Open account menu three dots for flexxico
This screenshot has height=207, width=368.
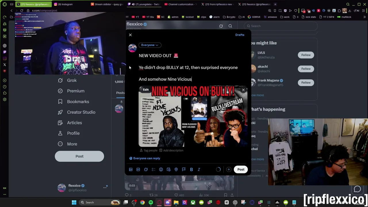point(105,188)
